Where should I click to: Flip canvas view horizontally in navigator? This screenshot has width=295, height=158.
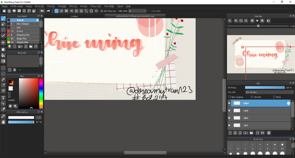click(x=268, y=21)
